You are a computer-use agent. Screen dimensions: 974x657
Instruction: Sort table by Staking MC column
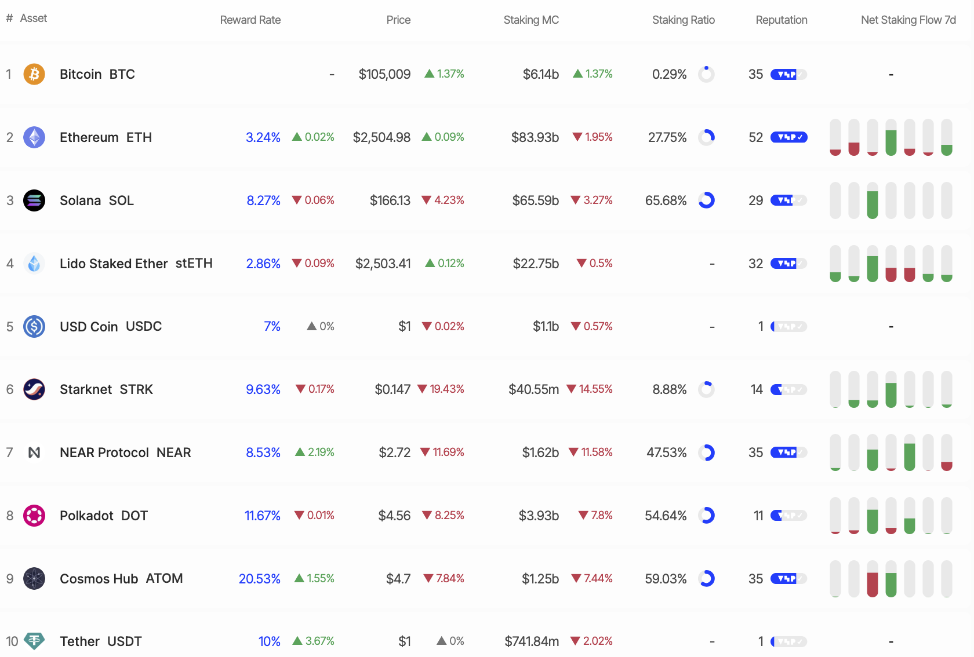click(x=530, y=20)
